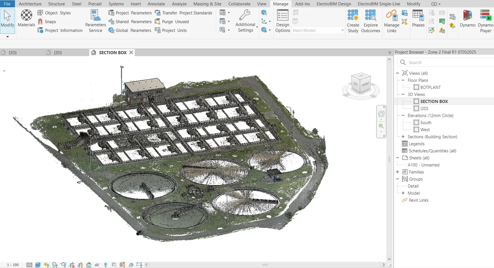Open Project Information dialog
The width and height of the screenshot is (494, 268).
pyautogui.click(x=60, y=30)
